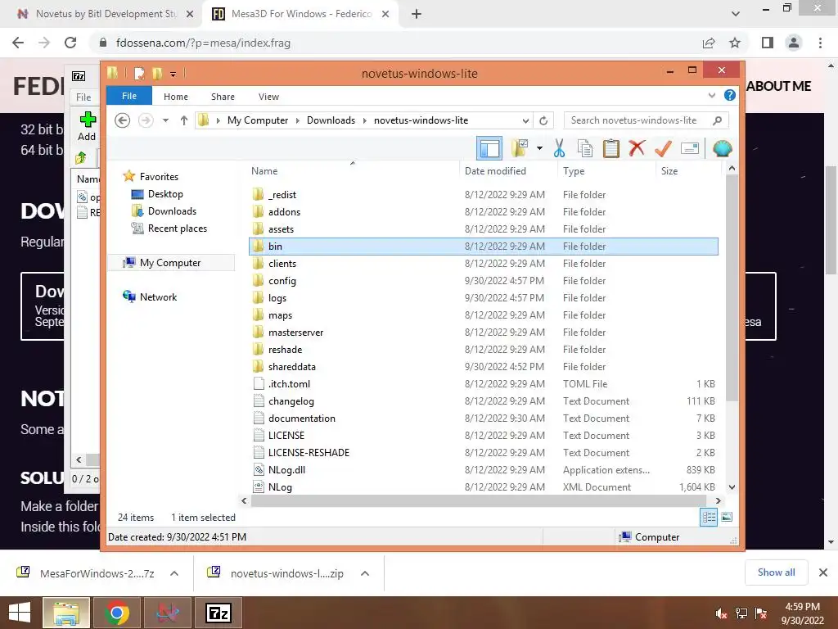The width and height of the screenshot is (838, 629).
Task: Toggle the preview pane layout icon
Action: (489, 148)
